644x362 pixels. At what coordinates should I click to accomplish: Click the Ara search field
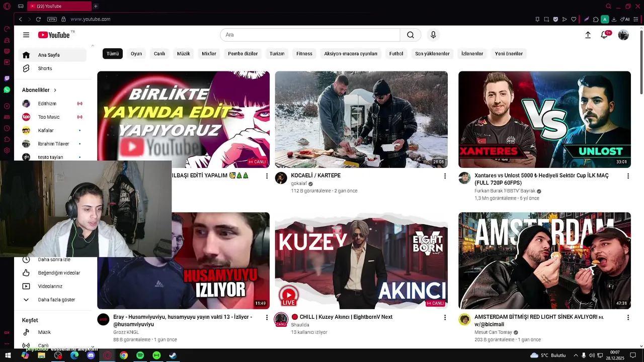click(x=310, y=35)
